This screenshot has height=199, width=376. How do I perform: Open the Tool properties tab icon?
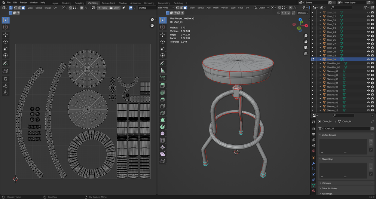point(314,122)
